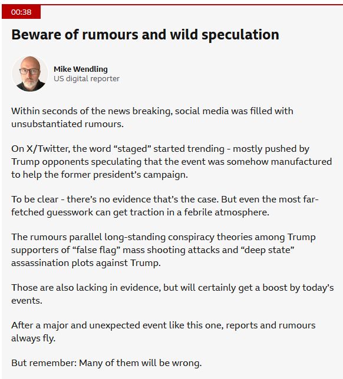Click the paragraph starting After a major and unexpected
The height and width of the screenshot is (379, 343).
pyautogui.click(x=163, y=332)
